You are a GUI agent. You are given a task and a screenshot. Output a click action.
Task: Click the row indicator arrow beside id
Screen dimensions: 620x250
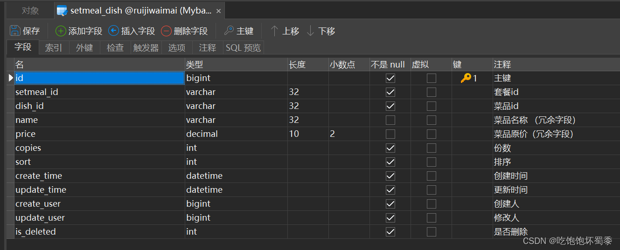click(11, 78)
